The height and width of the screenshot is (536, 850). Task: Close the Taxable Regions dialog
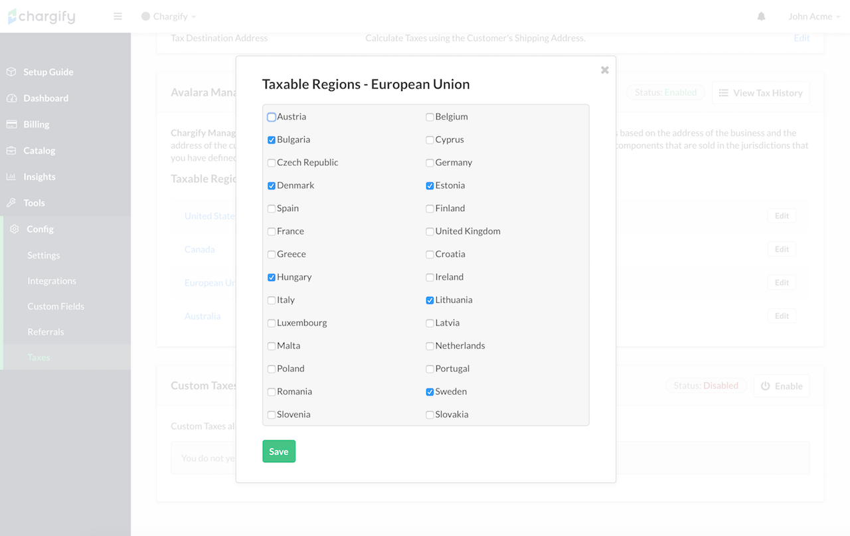(x=604, y=70)
